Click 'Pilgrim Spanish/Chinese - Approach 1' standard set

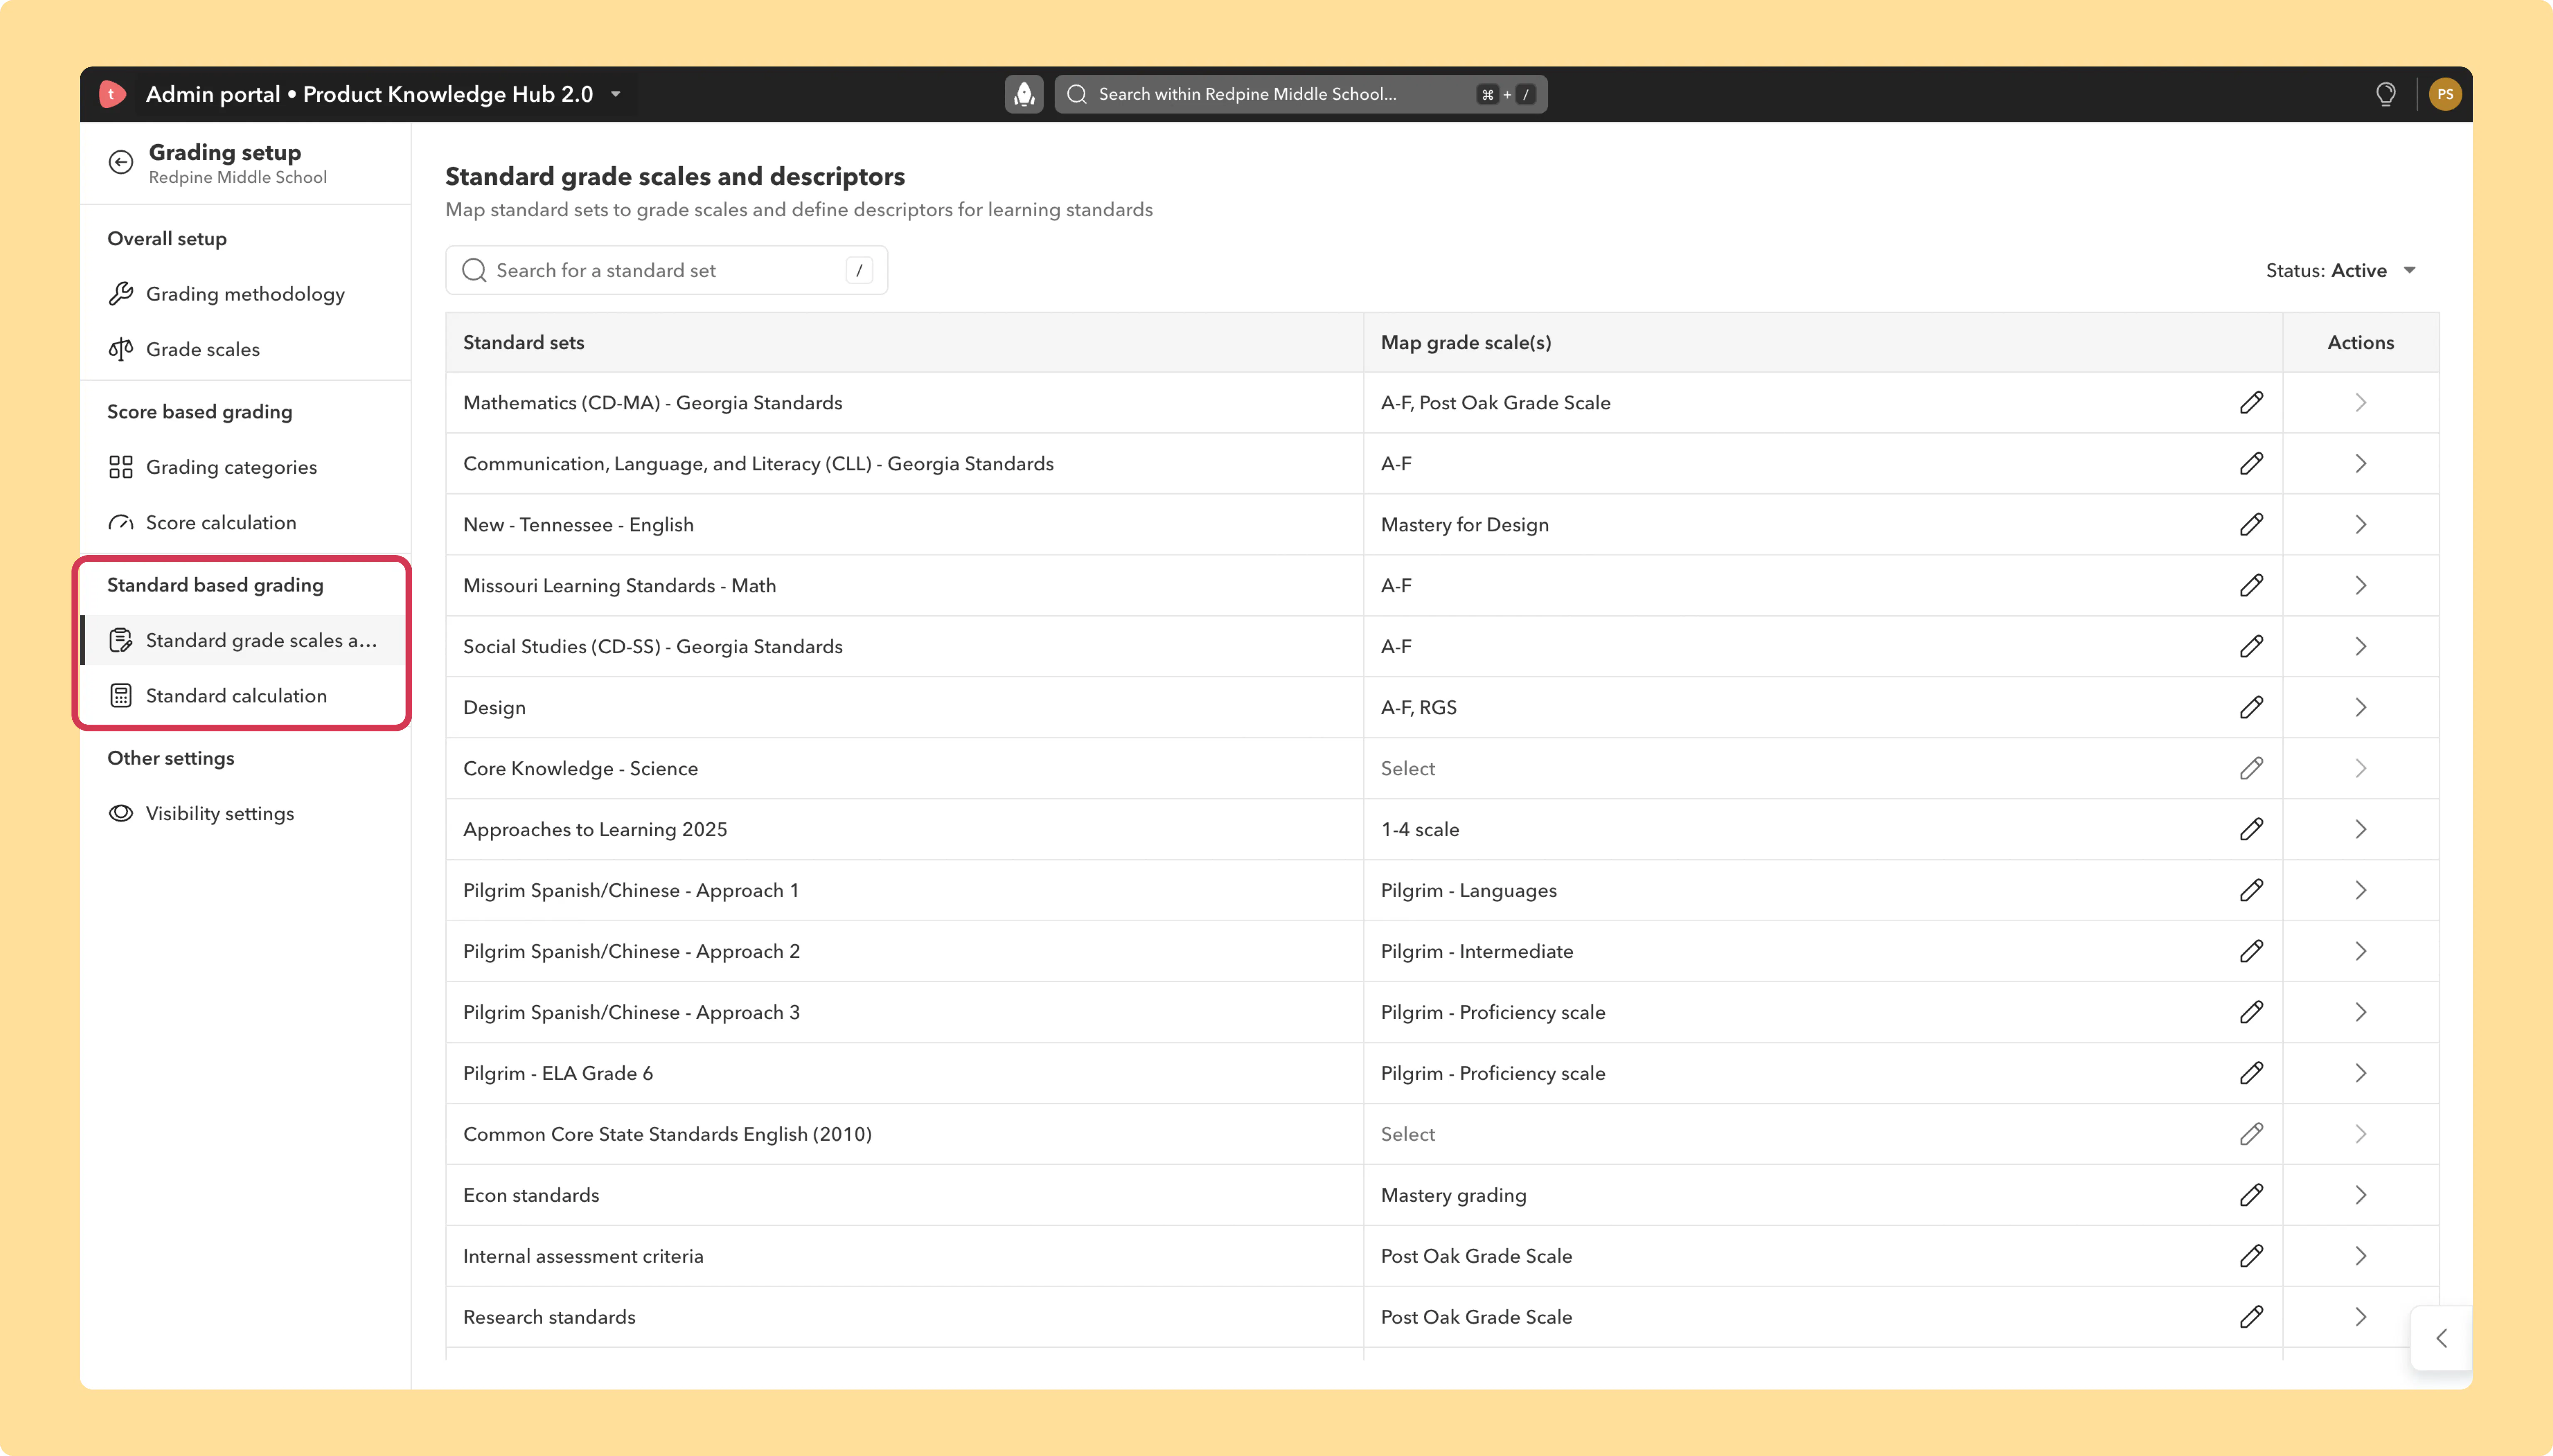click(x=631, y=891)
